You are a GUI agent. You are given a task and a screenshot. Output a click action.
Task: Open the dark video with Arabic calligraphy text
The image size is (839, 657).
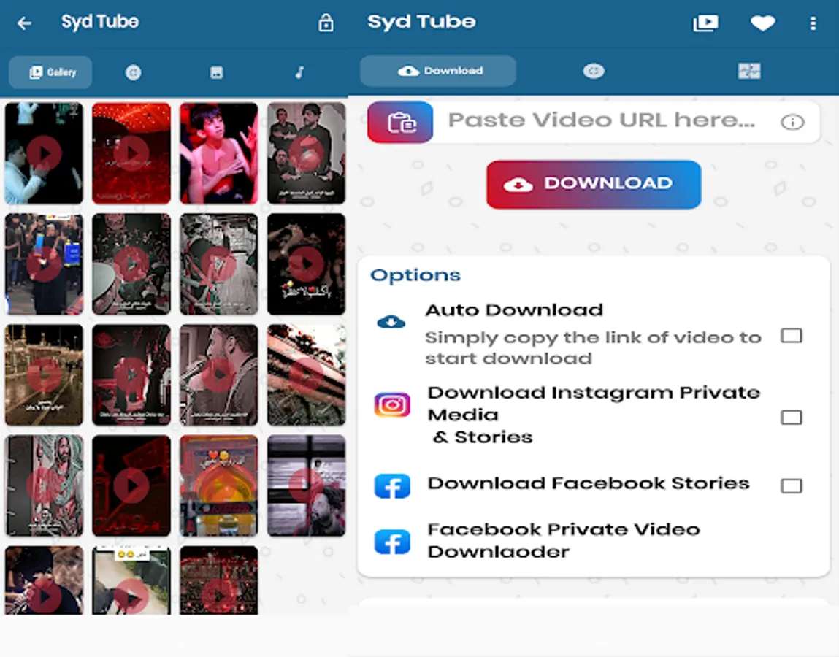306,264
